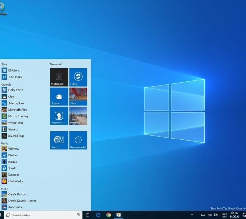Open Wricest files icon
246x219 pixels.
tap(4, 122)
